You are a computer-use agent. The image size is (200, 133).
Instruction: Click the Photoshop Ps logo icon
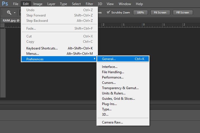[5, 4]
